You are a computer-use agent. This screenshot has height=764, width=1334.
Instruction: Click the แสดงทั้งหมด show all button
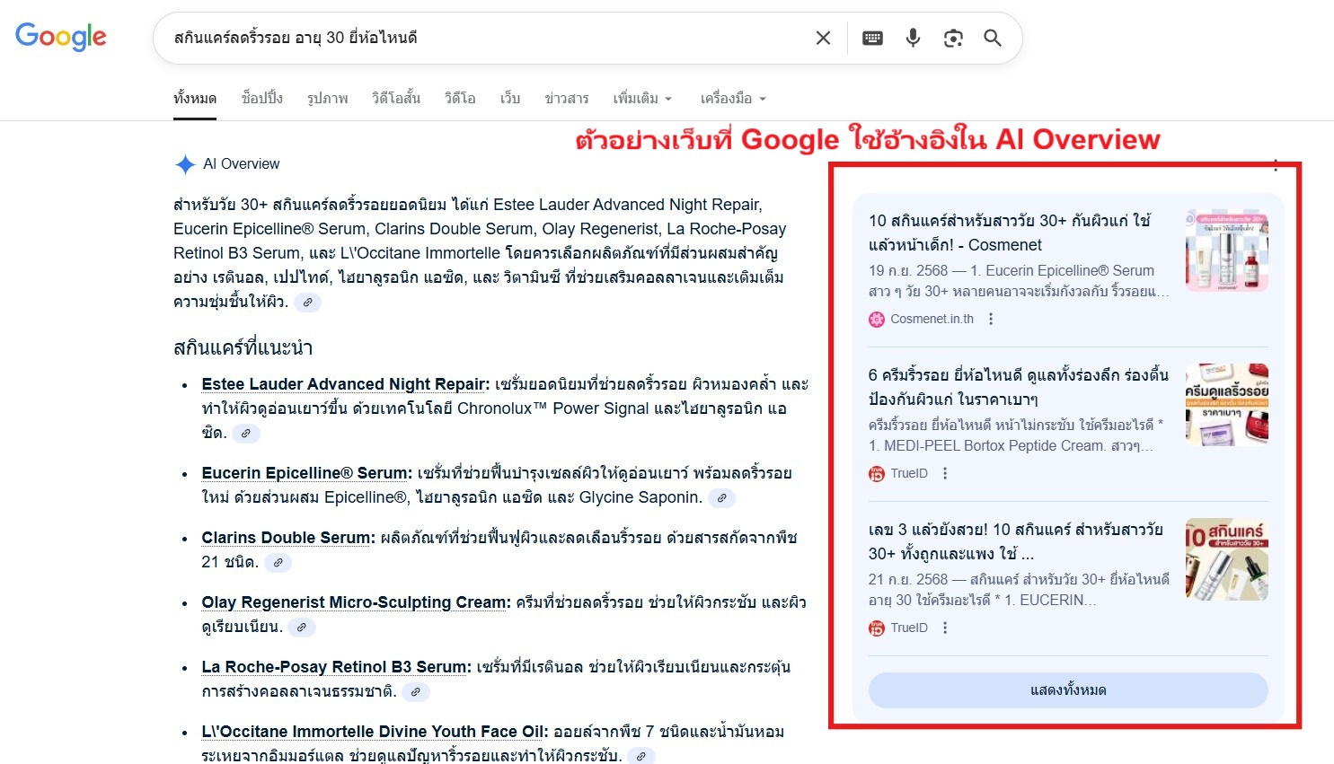pos(1068,690)
